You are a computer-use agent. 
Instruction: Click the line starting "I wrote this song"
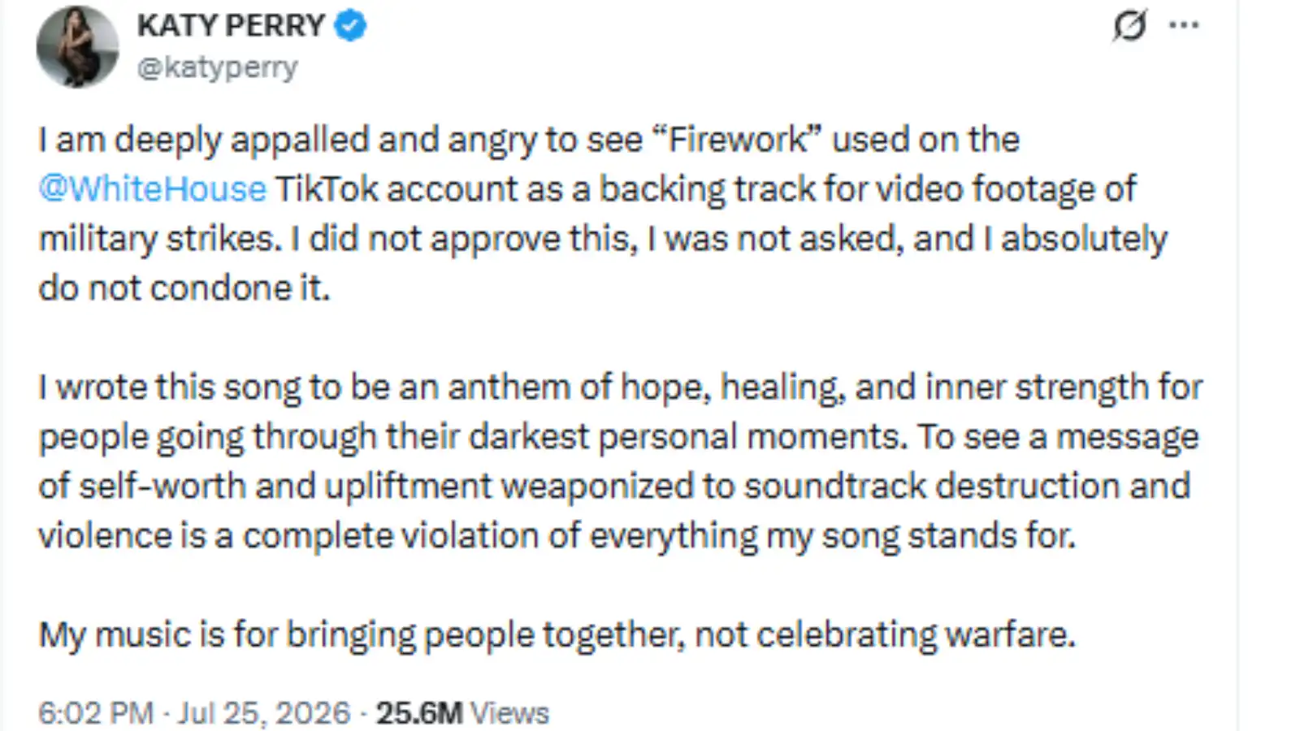click(x=621, y=387)
